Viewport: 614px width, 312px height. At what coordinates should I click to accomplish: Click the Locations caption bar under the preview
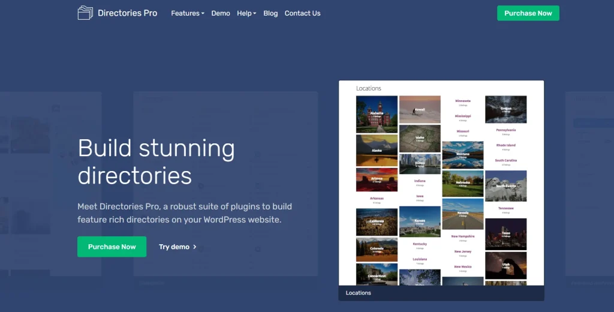point(441,293)
